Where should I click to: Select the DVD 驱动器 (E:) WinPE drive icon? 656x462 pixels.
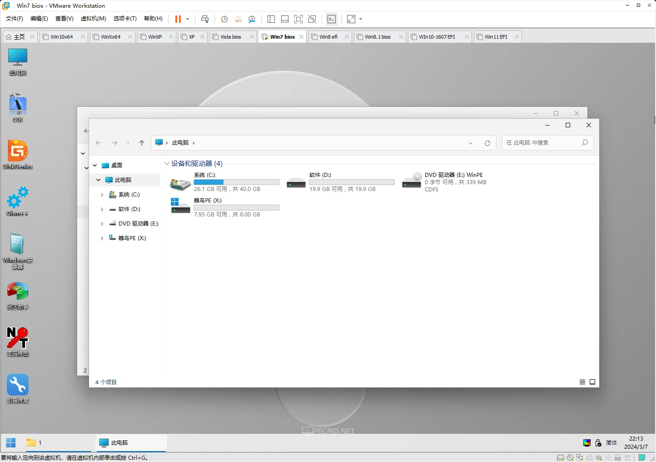412,181
